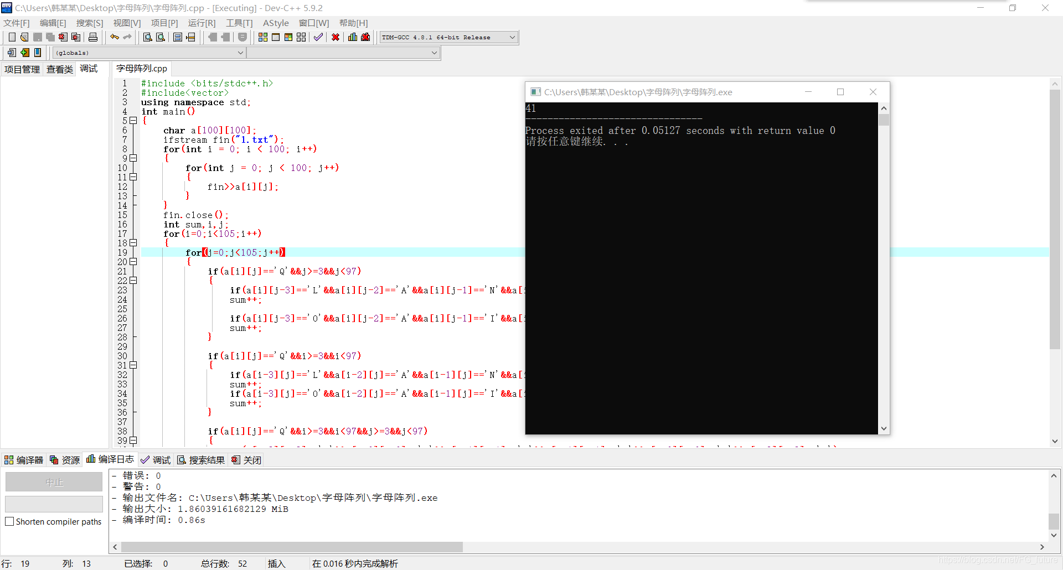
Task: Click the Save All toolbar icon
Action: tap(50, 37)
